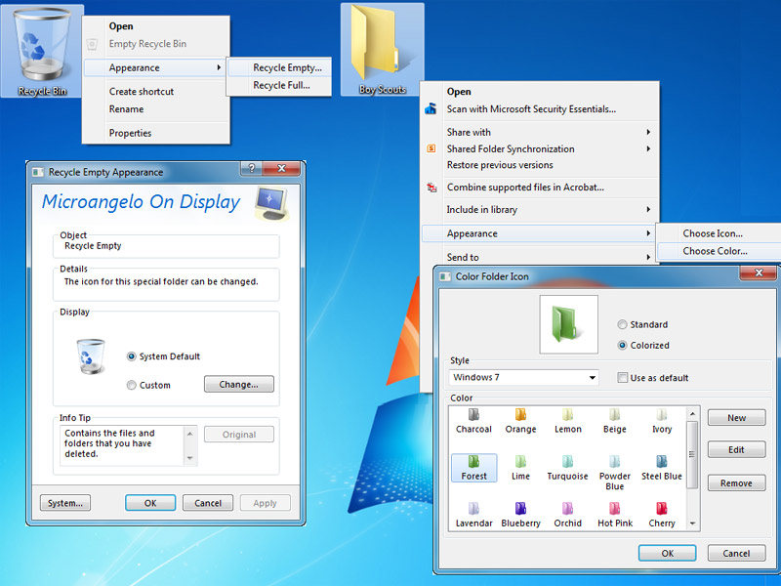The width and height of the screenshot is (781, 586).
Task: Select Recycle Full... from the submenu
Action: pos(281,85)
